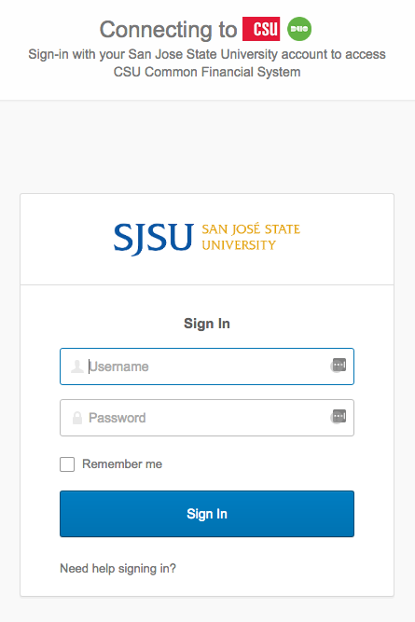
Task: Open password manager icon in Username field
Action: (x=339, y=365)
